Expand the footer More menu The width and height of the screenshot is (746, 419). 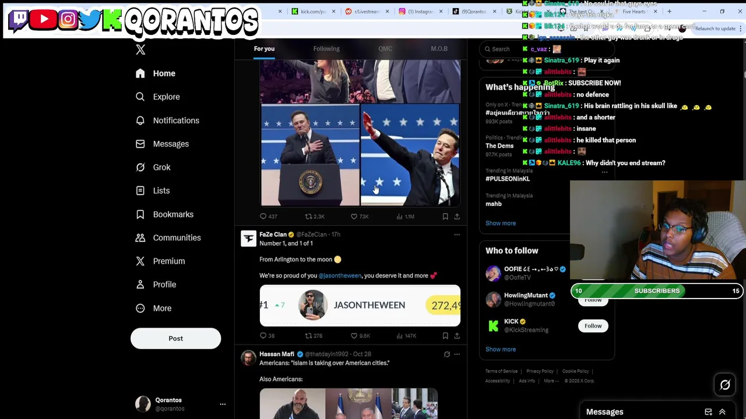click(550, 381)
